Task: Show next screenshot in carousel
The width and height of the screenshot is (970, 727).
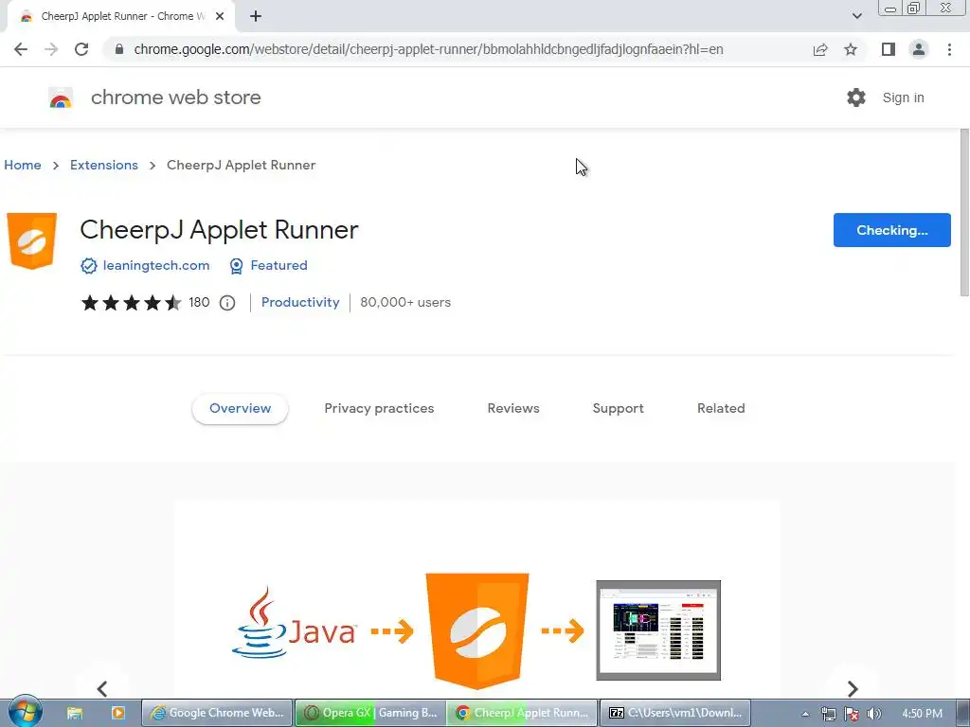Action: click(x=853, y=688)
